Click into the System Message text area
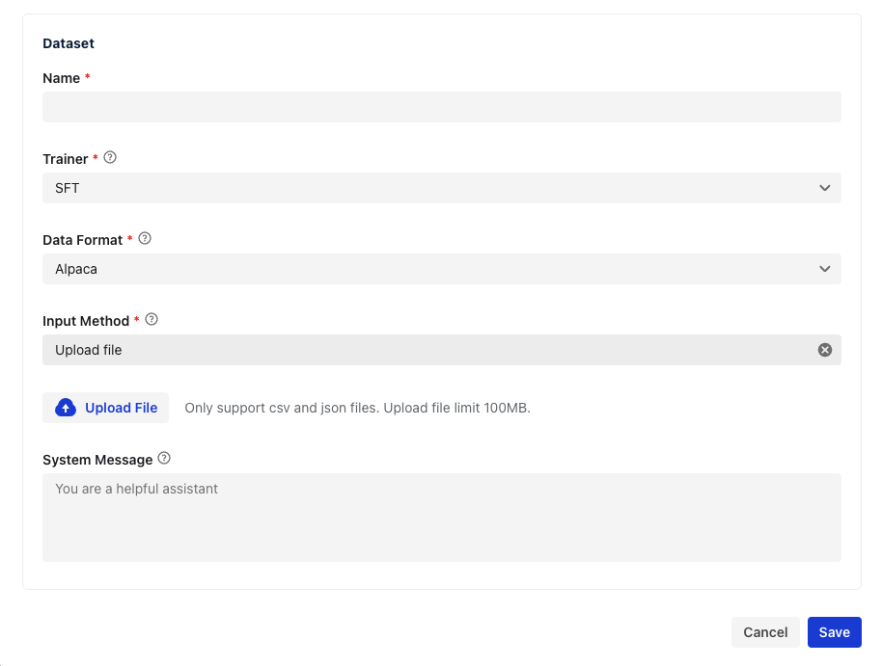Image resolution: width=882 pixels, height=666 pixels. click(441, 517)
